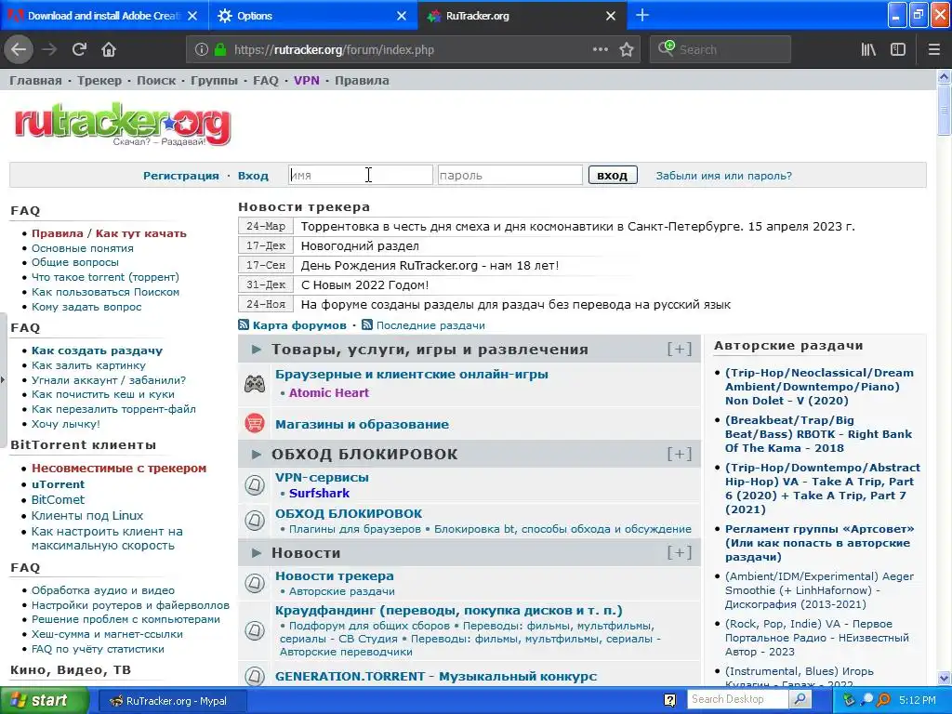
Task: Expand [+] for ОБХОД БЛОКИРОВОК category
Action: (x=680, y=454)
